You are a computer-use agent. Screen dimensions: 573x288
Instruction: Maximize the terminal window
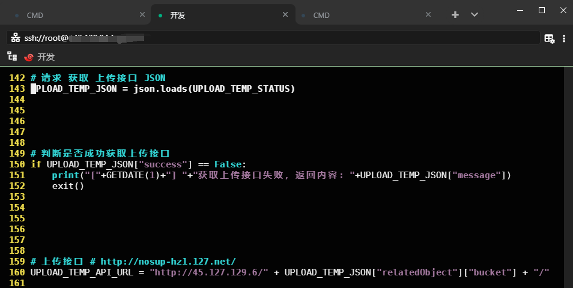541,10
